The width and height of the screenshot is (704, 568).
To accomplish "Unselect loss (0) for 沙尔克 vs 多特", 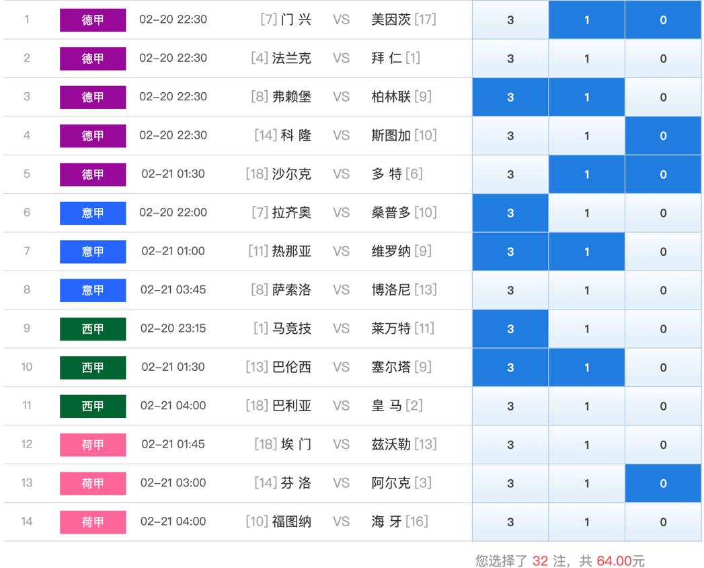I will coord(663,174).
